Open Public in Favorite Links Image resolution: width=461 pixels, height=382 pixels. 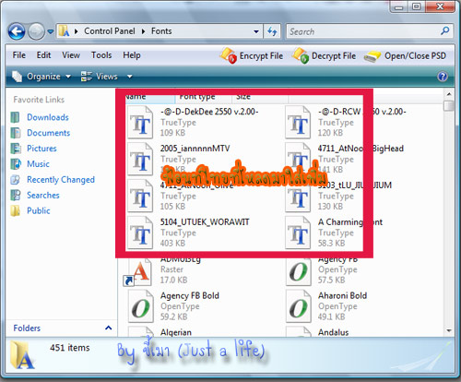tap(39, 210)
